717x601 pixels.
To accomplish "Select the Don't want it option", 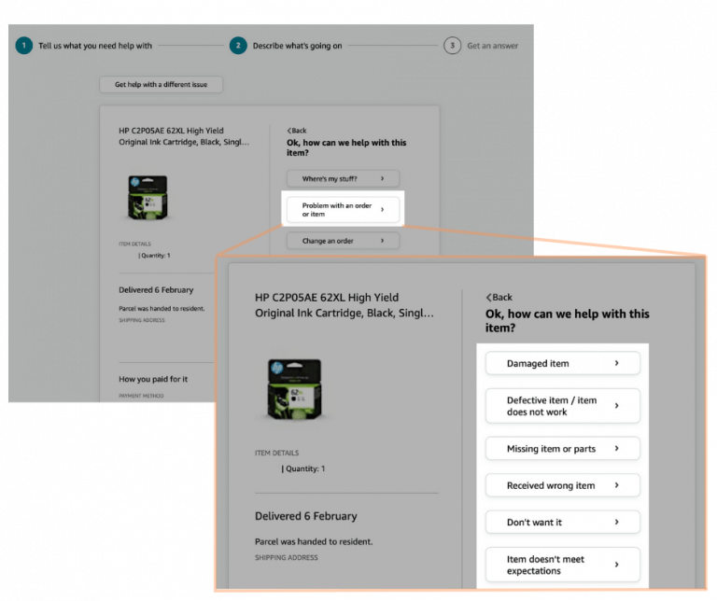I will click(562, 523).
